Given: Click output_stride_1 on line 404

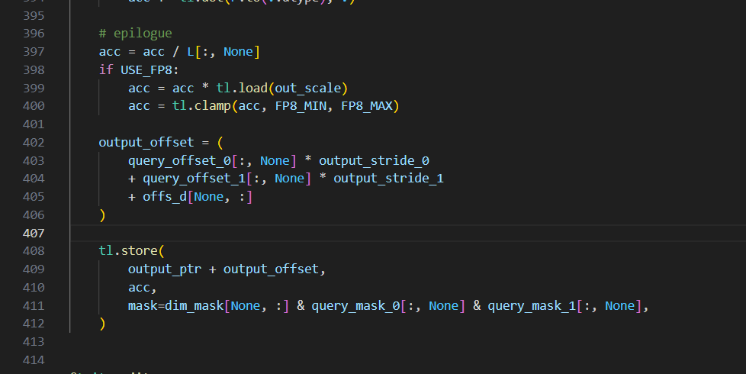Looking at the screenshot, I should (388, 179).
